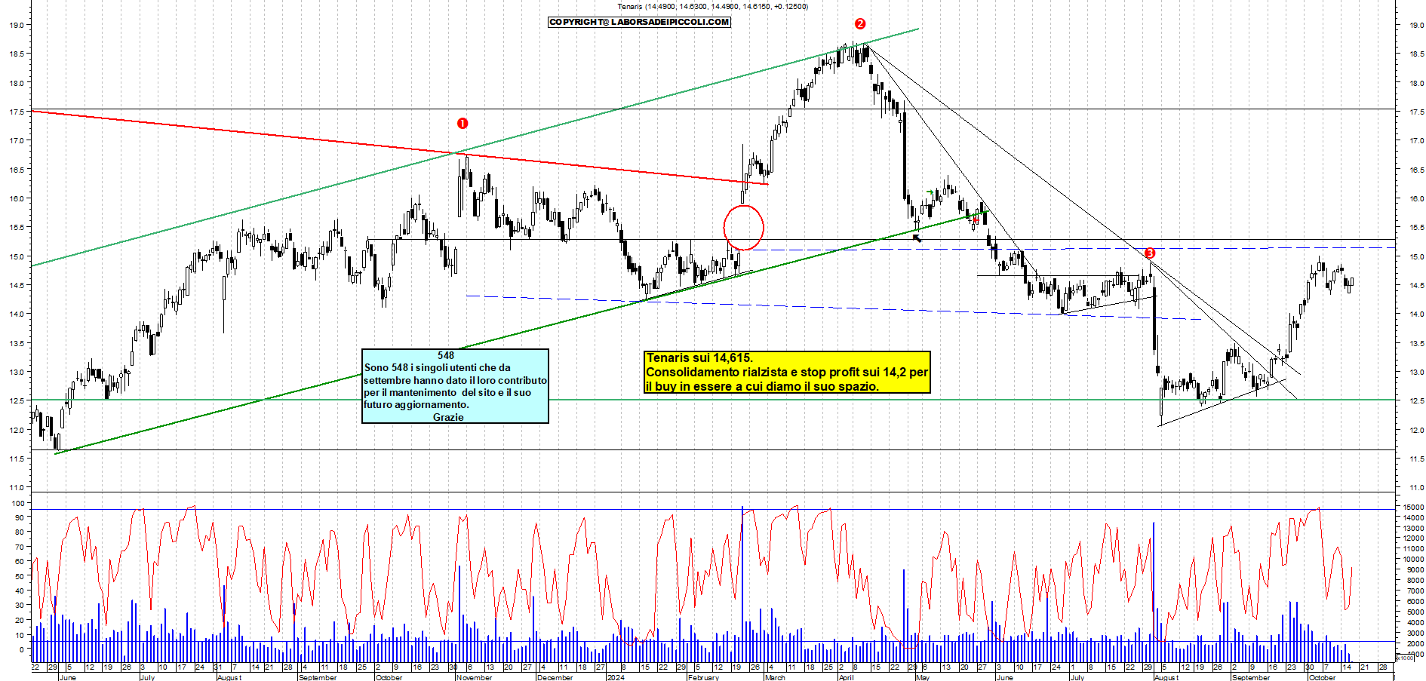The width and height of the screenshot is (1426, 681).
Task: Click the 'February' label on the date axis
Action: [x=703, y=677]
